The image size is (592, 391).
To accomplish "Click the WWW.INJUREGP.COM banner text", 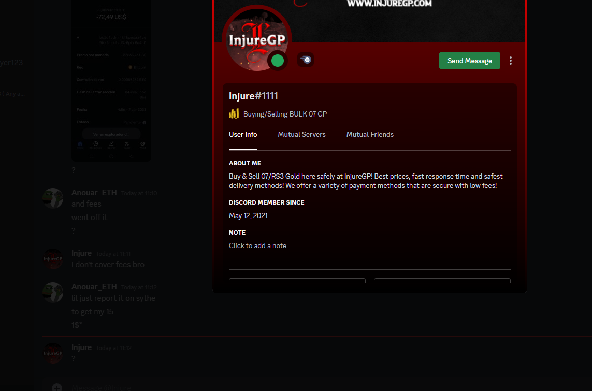I will (x=389, y=4).
